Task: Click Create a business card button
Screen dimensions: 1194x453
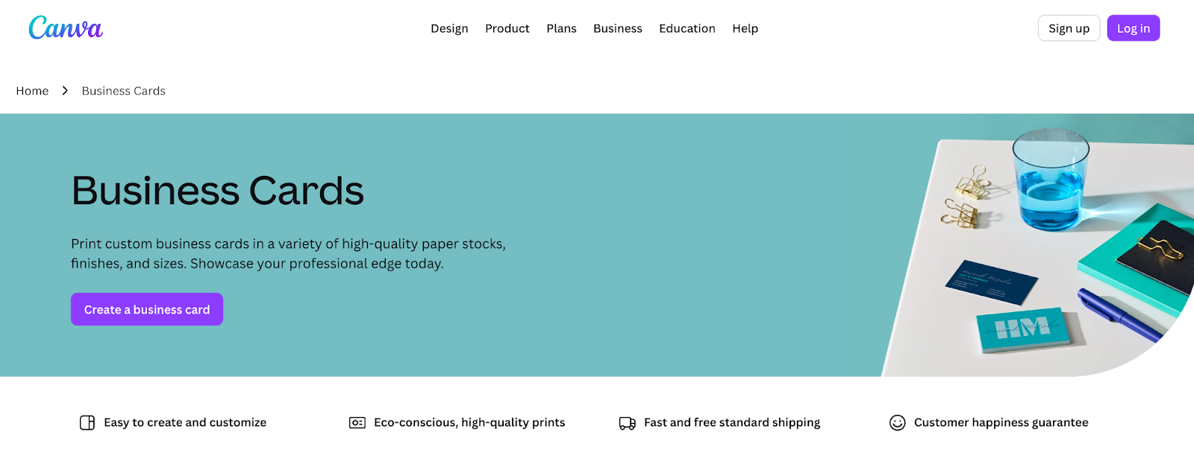Action: coord(147,309)
